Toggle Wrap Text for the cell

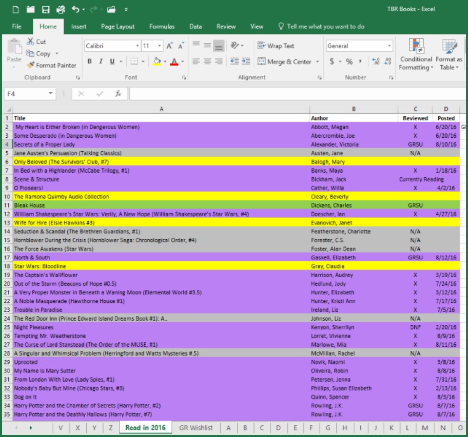276,46
